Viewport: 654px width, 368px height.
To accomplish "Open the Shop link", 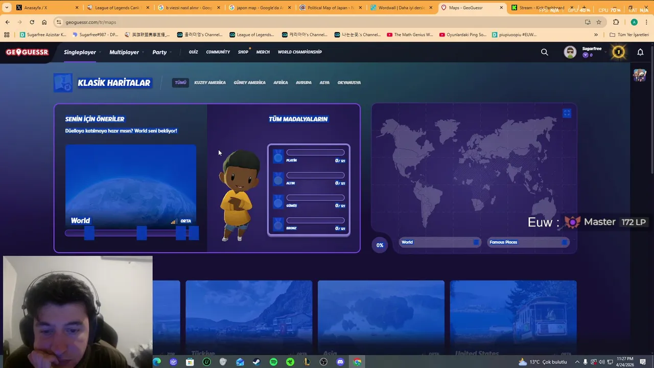I will (243, 52).
